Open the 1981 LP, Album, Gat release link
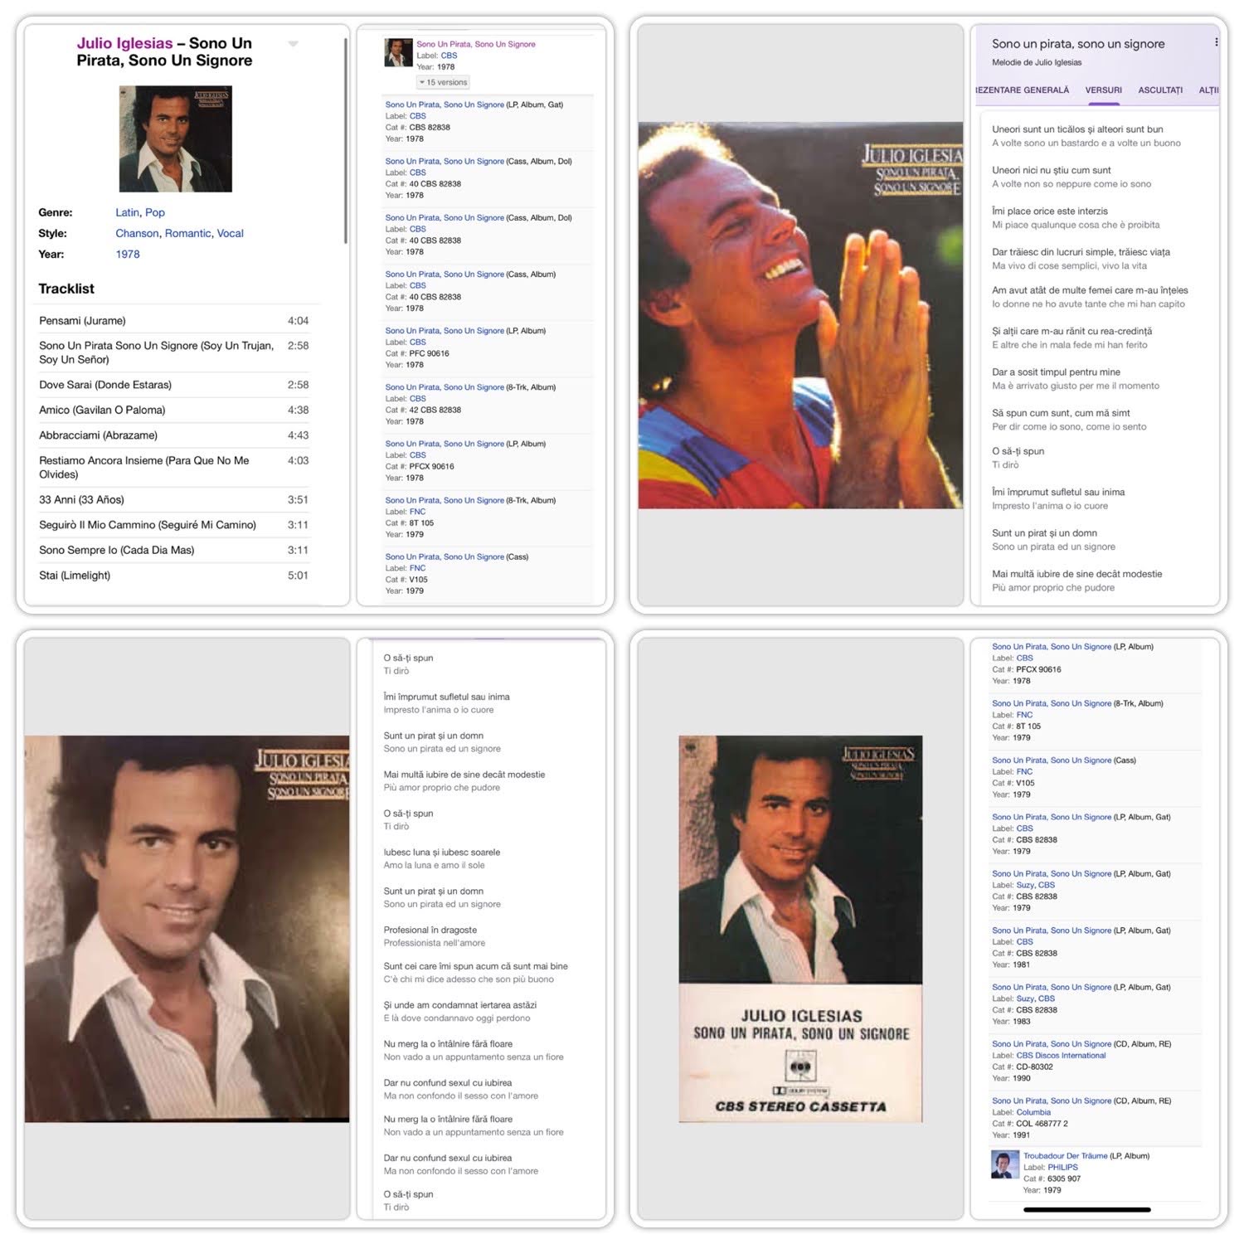1244x1244 pixels. pyautogui.click(x=1052, y=931)
